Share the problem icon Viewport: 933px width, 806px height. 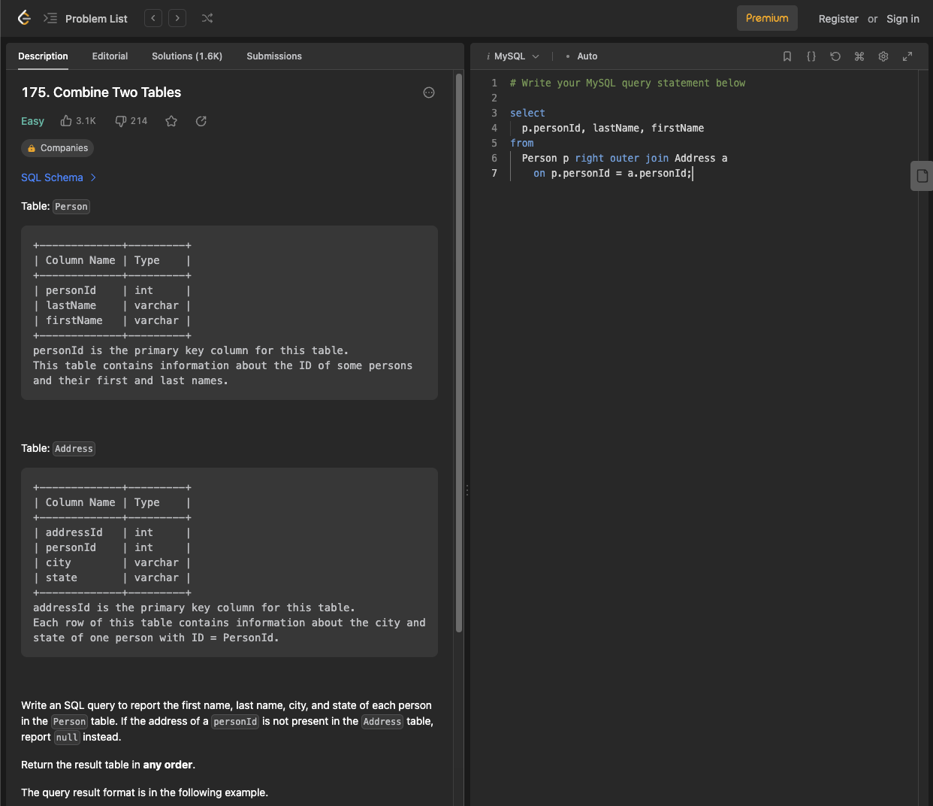point(201,121)
